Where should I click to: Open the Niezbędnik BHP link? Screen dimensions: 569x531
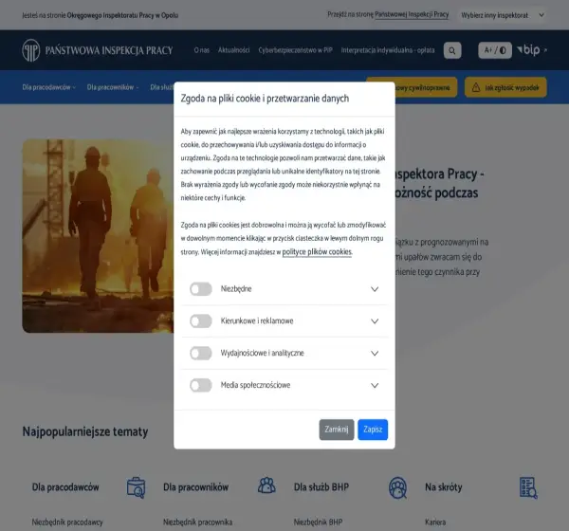tap(318, 522)
